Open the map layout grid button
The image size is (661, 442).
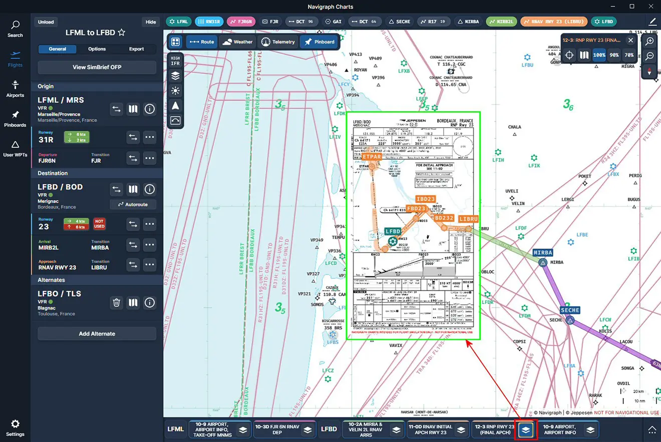pyautogui.click(x=175, y=42)
